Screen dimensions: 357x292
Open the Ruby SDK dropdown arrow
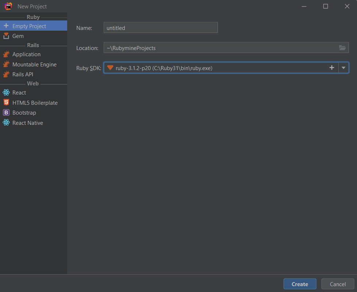[343, 68]
